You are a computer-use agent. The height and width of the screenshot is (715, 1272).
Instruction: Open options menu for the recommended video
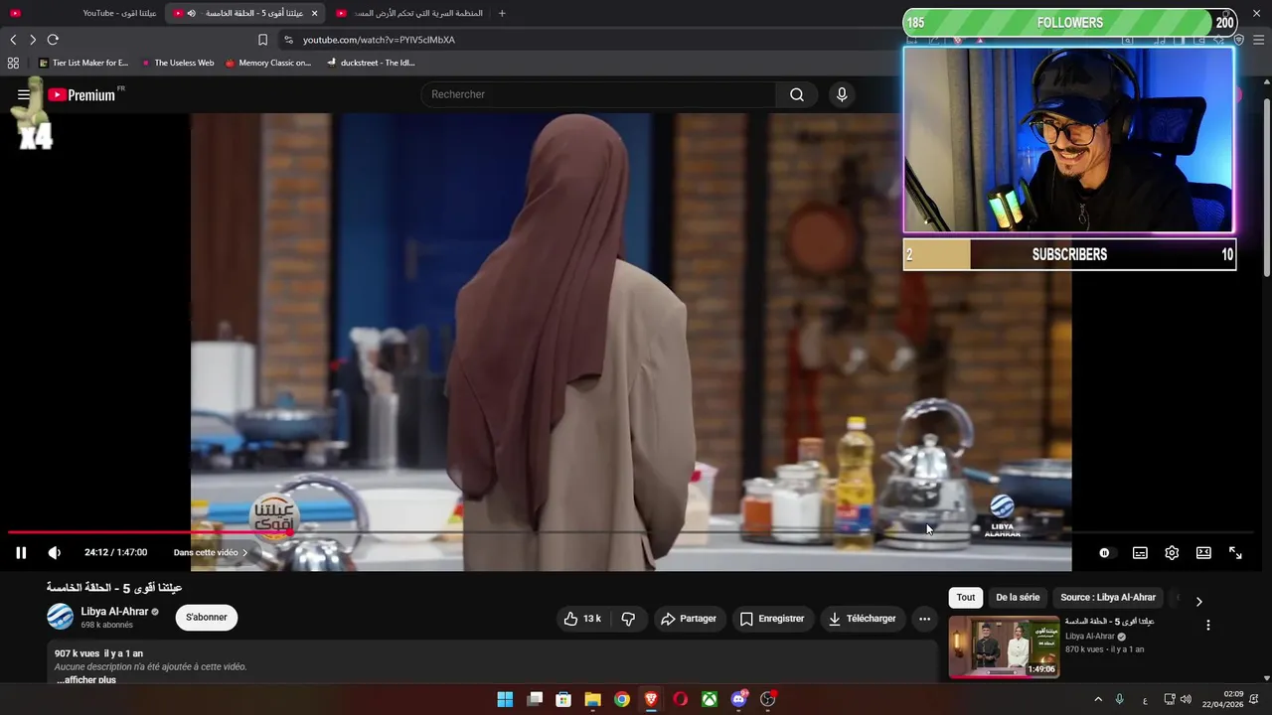pyautogui.click(x=1208, y=626)
